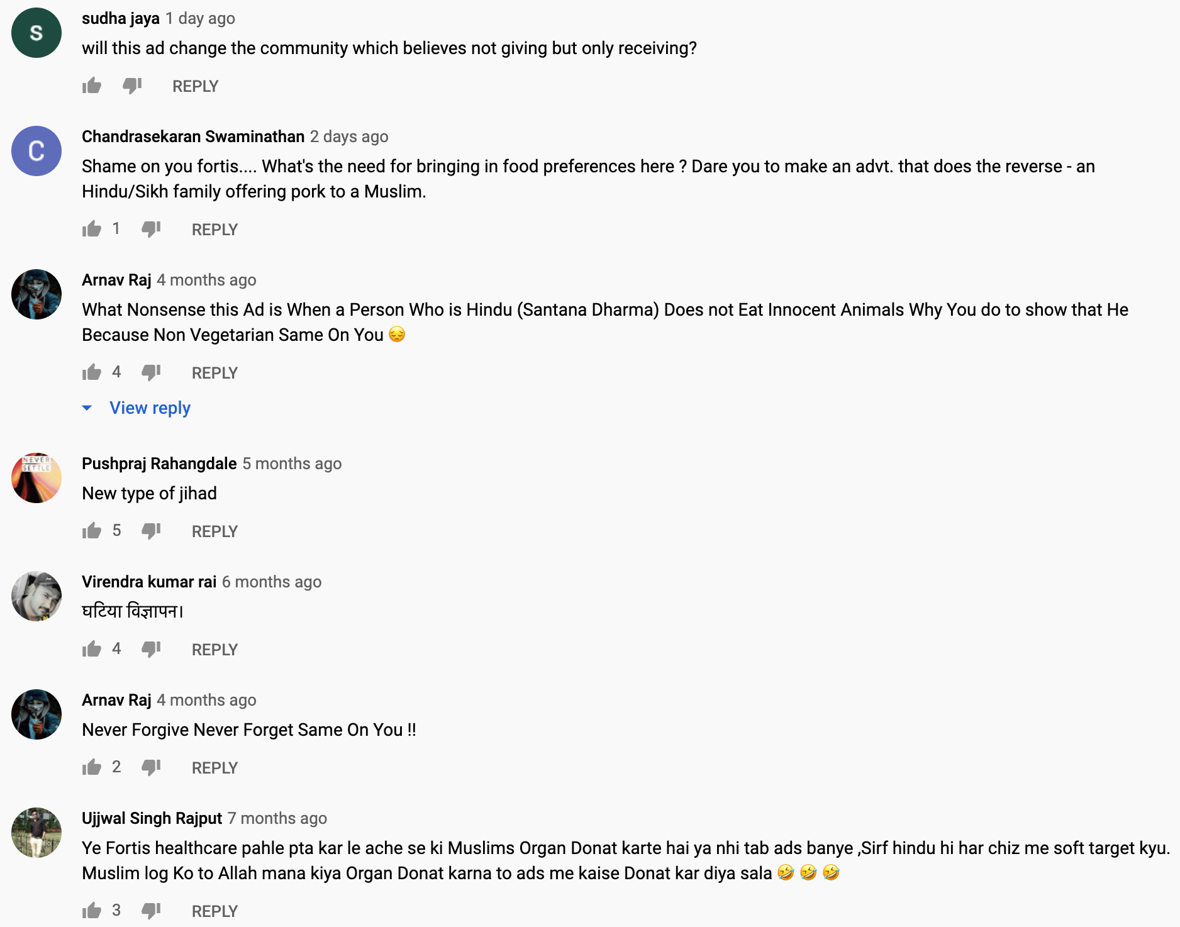Reply to sudha jaya's comment
Screen dimensions: 1180x927
pyautogui.click(x=195, y=86)
